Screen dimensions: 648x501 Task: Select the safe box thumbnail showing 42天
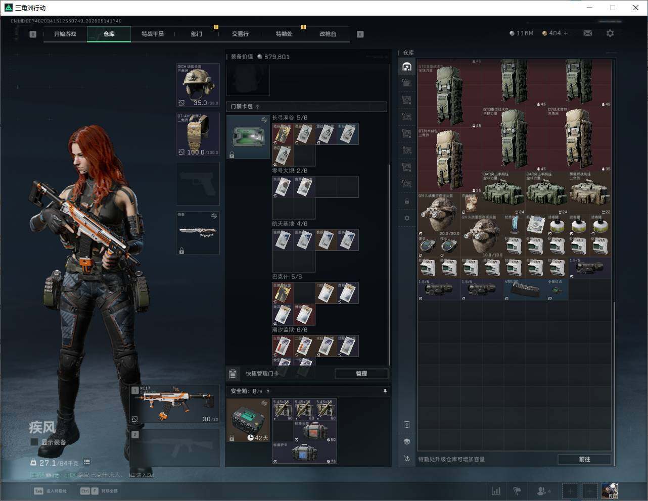coord(248,420)
